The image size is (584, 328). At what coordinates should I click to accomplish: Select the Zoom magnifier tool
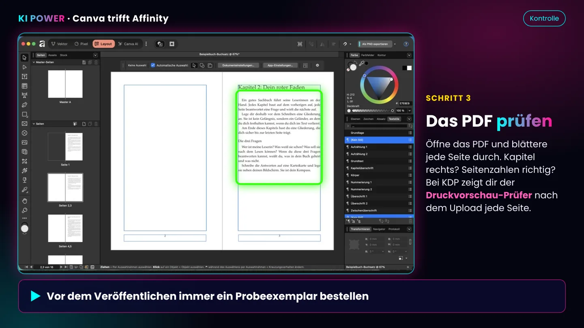25,210
